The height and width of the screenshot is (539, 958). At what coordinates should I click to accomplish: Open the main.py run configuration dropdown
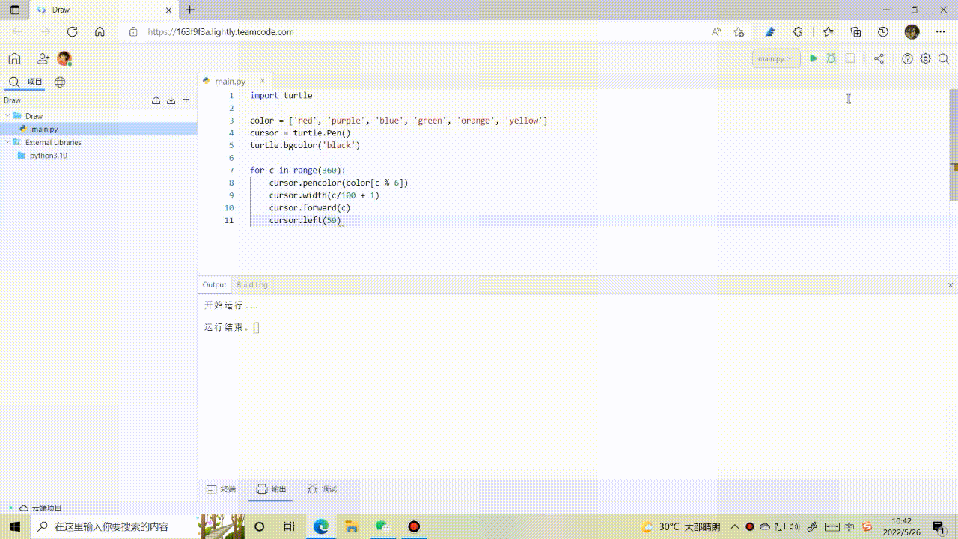click(x=775, y=58)
